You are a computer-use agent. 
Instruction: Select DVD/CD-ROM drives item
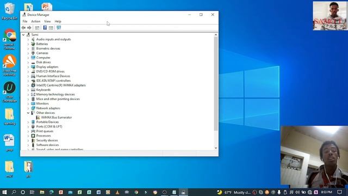(50, 71)
